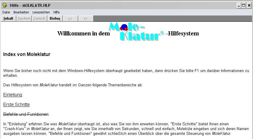Click the '-Hilfesystem' heading text
The width and height of the screenshot is (253, 139).
[182, 33]
